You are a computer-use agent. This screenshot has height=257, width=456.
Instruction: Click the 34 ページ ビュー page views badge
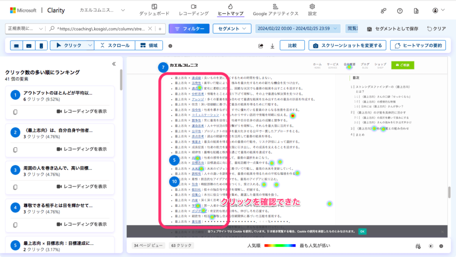point(148,245)
